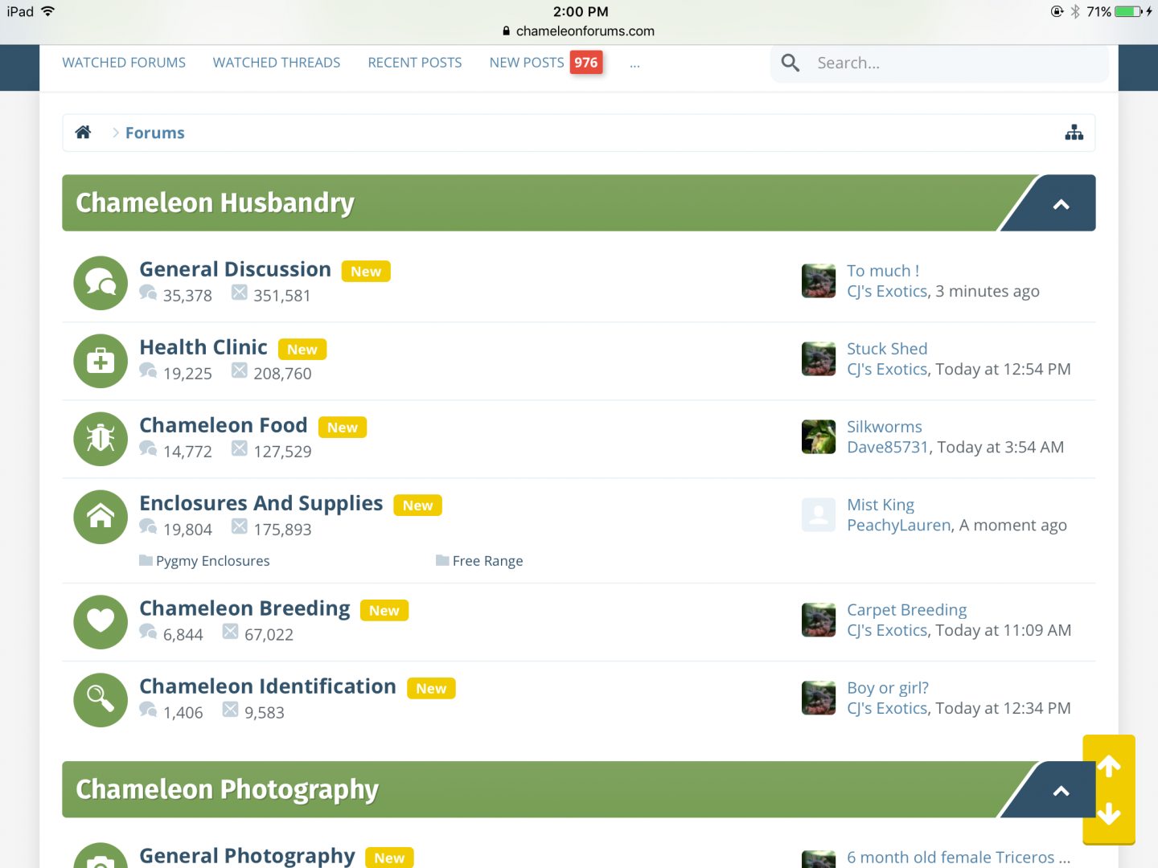Screen dimensions: 1158x868
Task: Click the Chameleon Breeding heart icon
Action: point(101,621)
